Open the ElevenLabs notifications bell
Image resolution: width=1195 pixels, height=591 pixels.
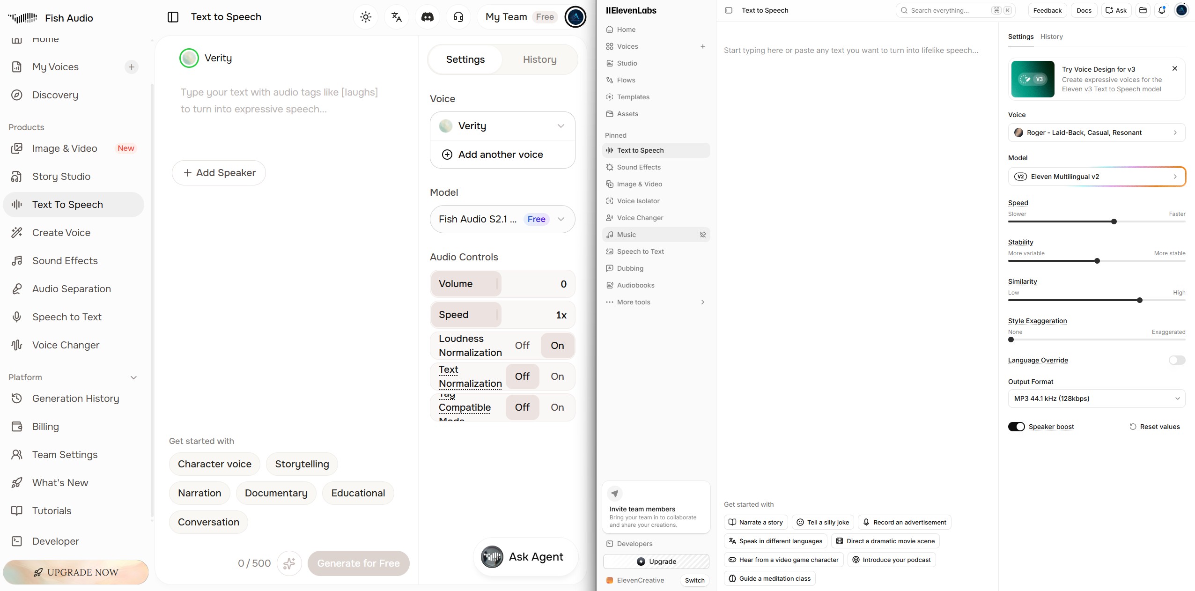point(1162,10)
